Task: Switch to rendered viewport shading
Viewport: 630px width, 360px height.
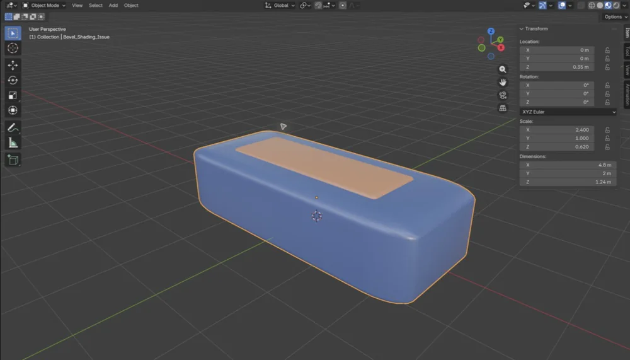Action: point(616,5)
